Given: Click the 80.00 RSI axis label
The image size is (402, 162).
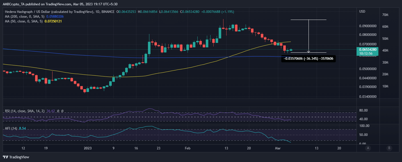Looking at the screenshot, I should (x=364, y=110).
